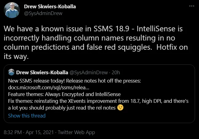
Task: Click Show this thread
Action: click(27, 116)
